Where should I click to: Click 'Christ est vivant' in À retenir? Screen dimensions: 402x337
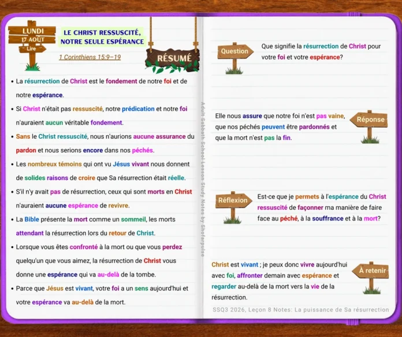(235, 265)
